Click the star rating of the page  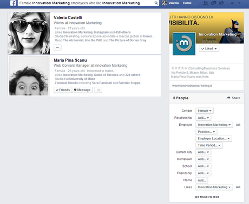point(179,68)
